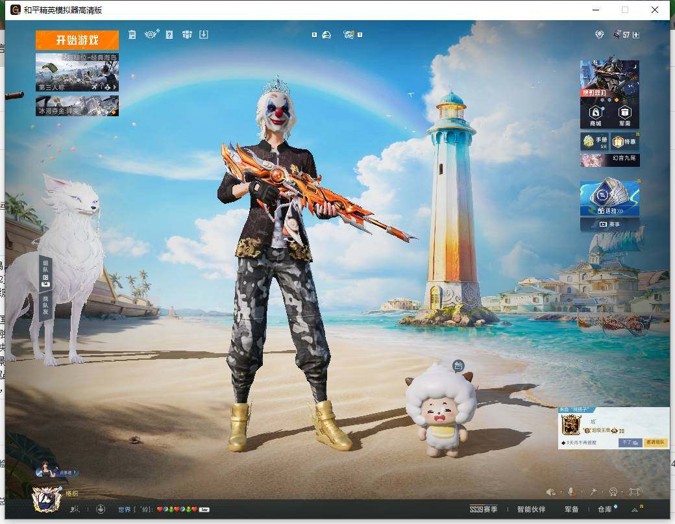Click the orange 开始游戏 start button
This screenshot has height=524, width=675.
77,40
